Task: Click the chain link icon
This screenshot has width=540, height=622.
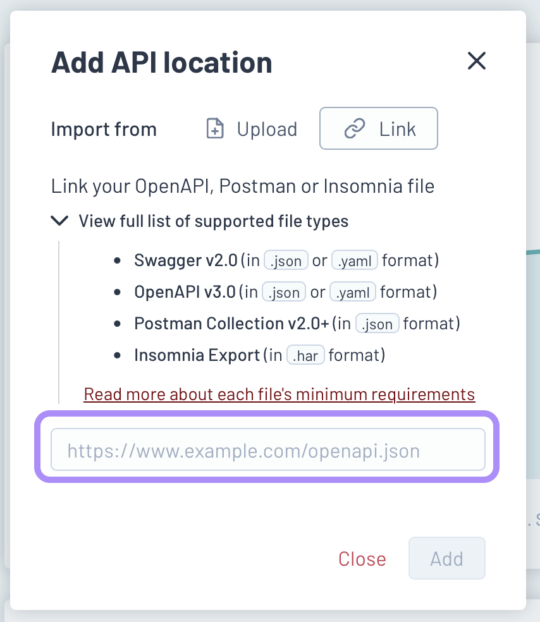Action: pyautogui.click(x=354, y=129)
